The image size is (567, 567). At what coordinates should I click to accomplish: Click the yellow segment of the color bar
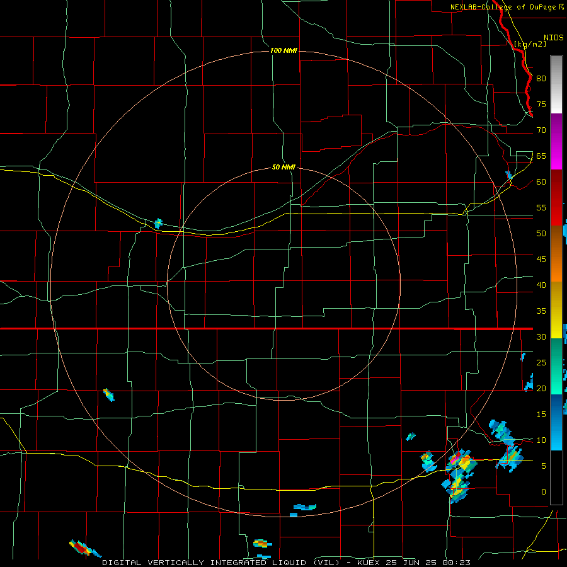pyautogui.click(x=556, y=310)
